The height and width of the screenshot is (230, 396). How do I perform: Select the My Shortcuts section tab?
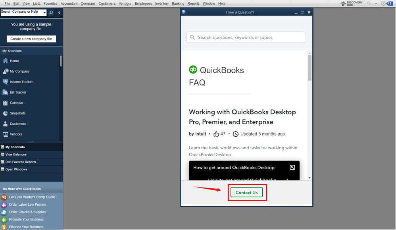click(x=32, y=147)
